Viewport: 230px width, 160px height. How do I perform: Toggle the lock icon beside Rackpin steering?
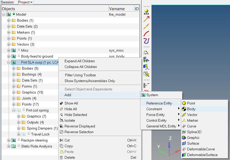pos(19,140)
